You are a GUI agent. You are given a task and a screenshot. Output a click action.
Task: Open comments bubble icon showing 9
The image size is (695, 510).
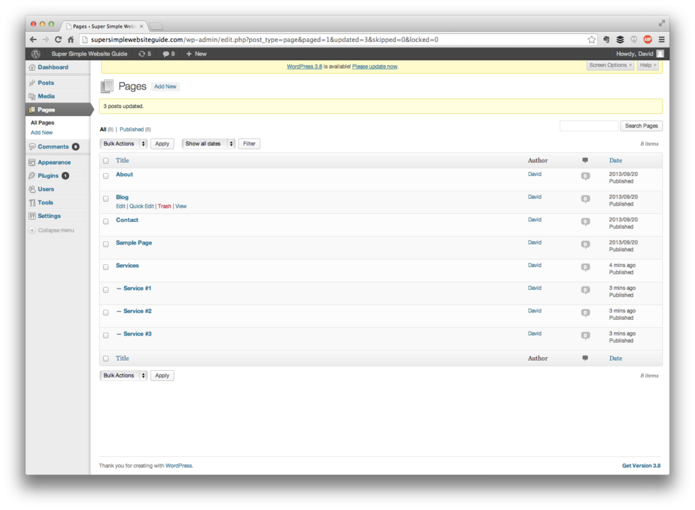pos(168,54)
